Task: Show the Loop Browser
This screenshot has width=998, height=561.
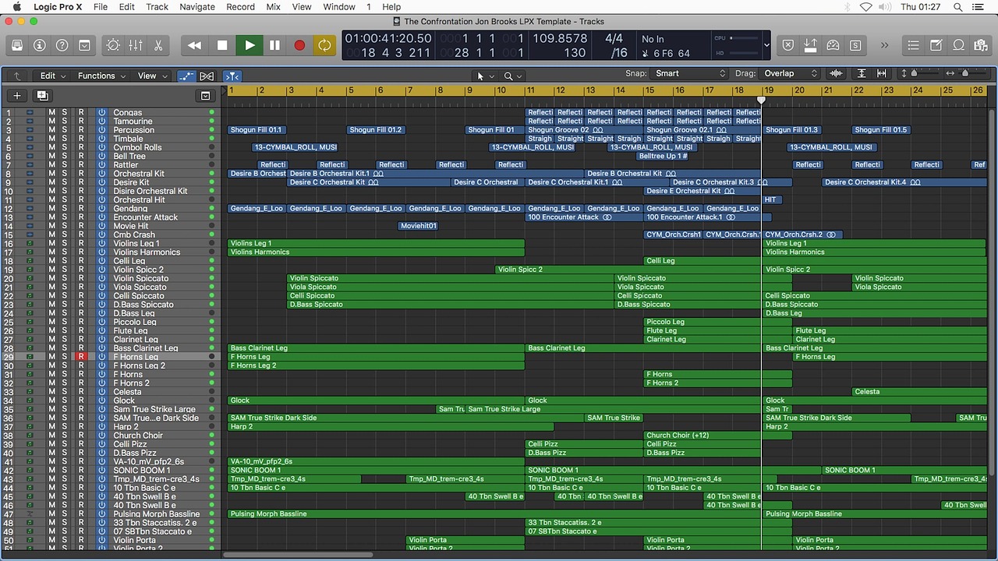Action: click(x=959, y=45)
